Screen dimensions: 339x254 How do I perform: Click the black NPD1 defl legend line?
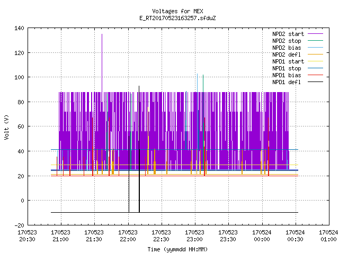315,82
